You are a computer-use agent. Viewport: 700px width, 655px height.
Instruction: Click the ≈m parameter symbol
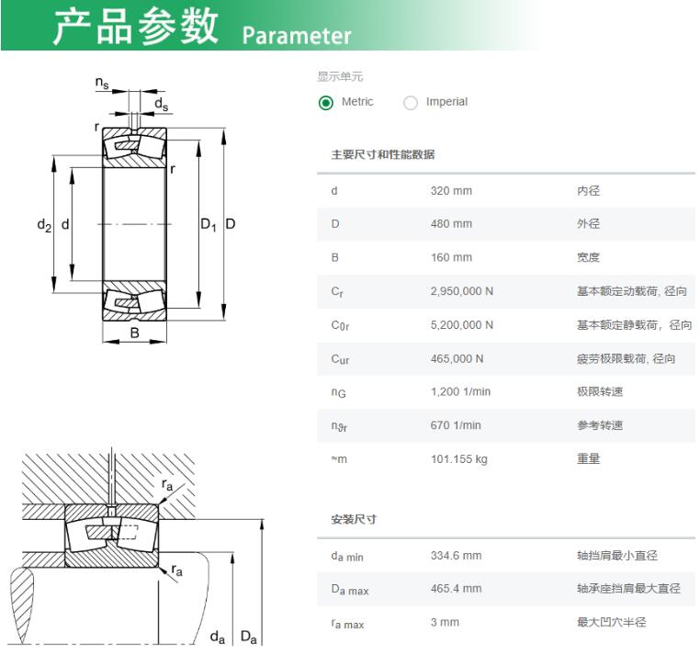339,459
